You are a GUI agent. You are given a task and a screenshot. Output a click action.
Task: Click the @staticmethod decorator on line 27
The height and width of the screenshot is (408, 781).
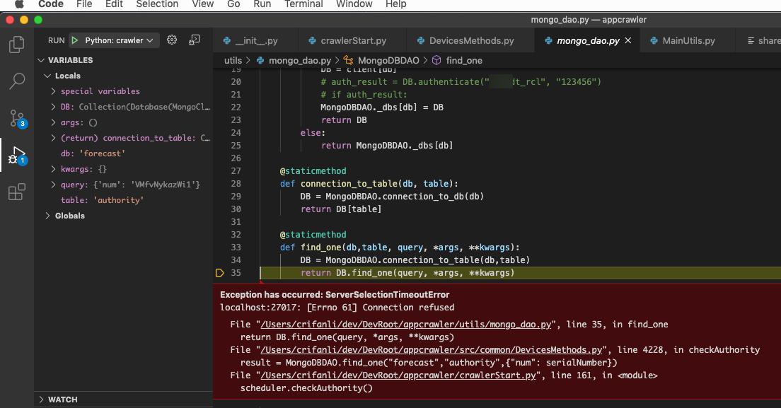click(x=313, y=170)
